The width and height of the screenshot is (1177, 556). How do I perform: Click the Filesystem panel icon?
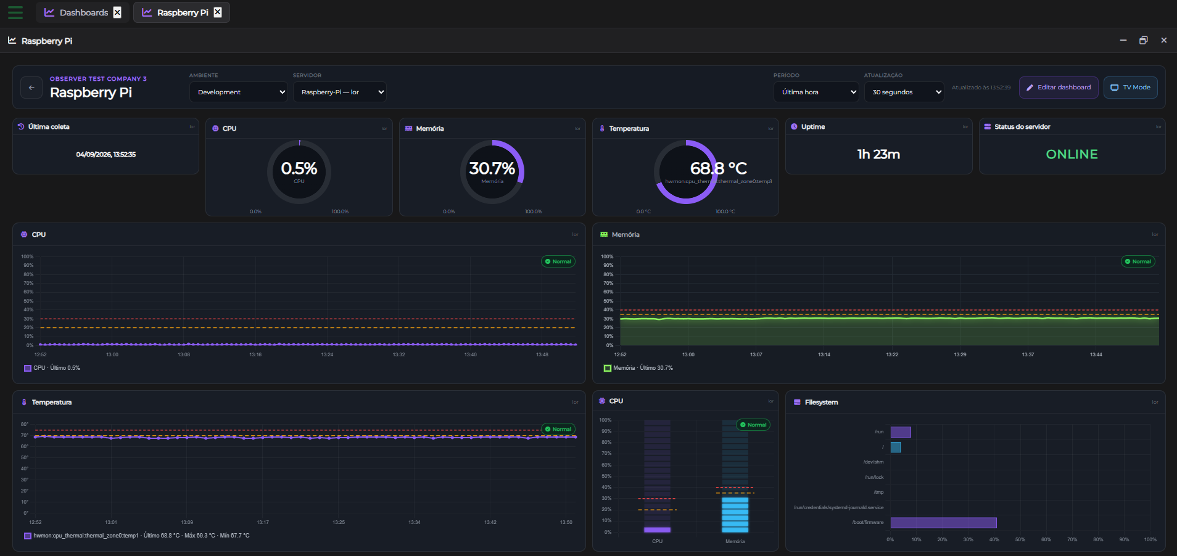[x=797, y=402]
